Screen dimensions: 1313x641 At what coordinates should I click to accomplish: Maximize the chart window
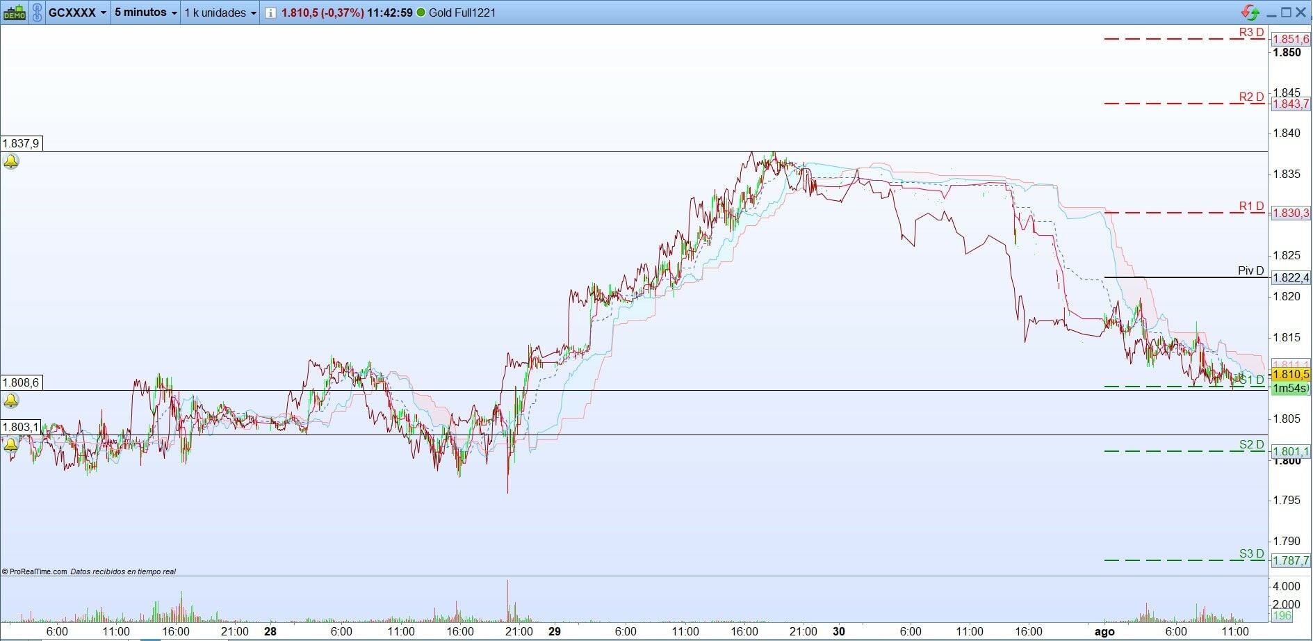tap(1287, 13)
